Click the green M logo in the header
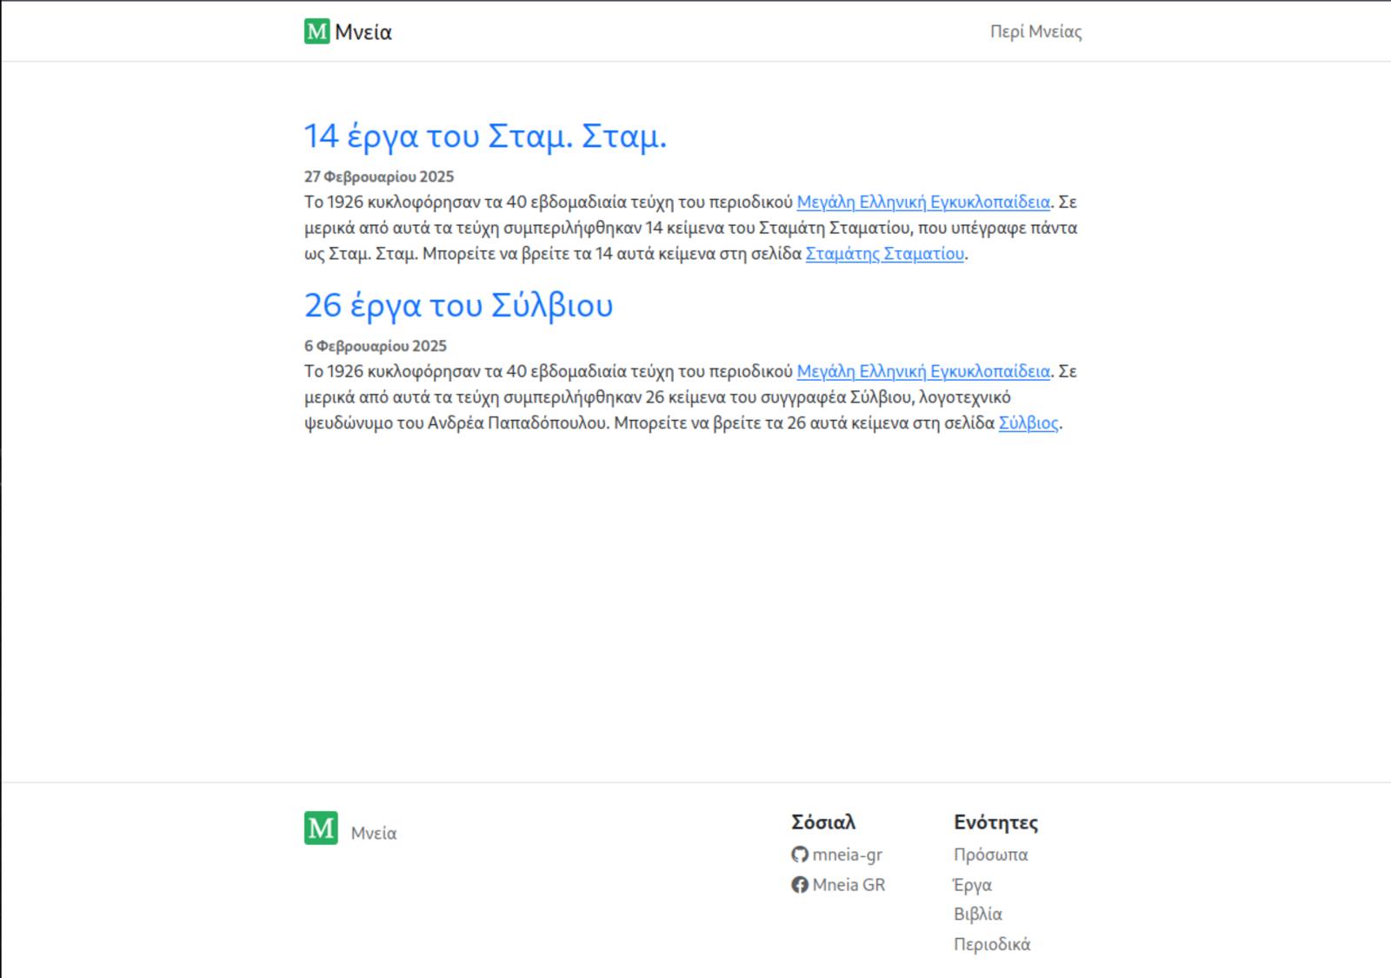1391x978 pixels. tap(316, 31)
